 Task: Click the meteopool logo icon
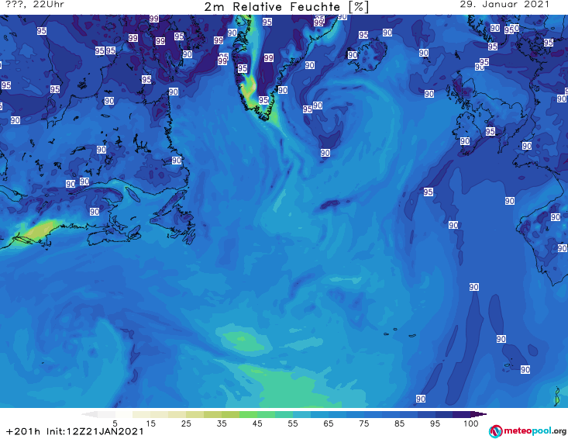coord(496,431)
